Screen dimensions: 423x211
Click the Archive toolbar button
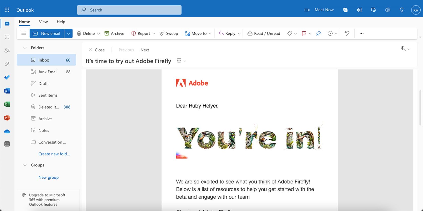click(x=114, y=33)
